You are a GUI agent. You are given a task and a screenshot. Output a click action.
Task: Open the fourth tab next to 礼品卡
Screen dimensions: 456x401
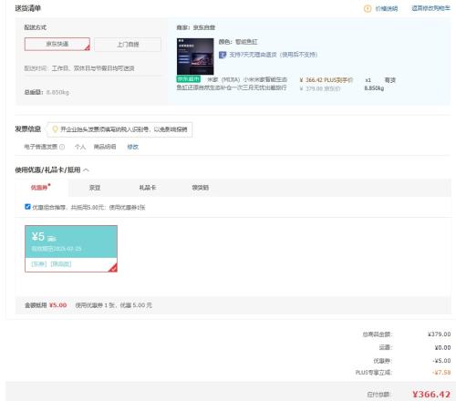[x=201, y=188]
